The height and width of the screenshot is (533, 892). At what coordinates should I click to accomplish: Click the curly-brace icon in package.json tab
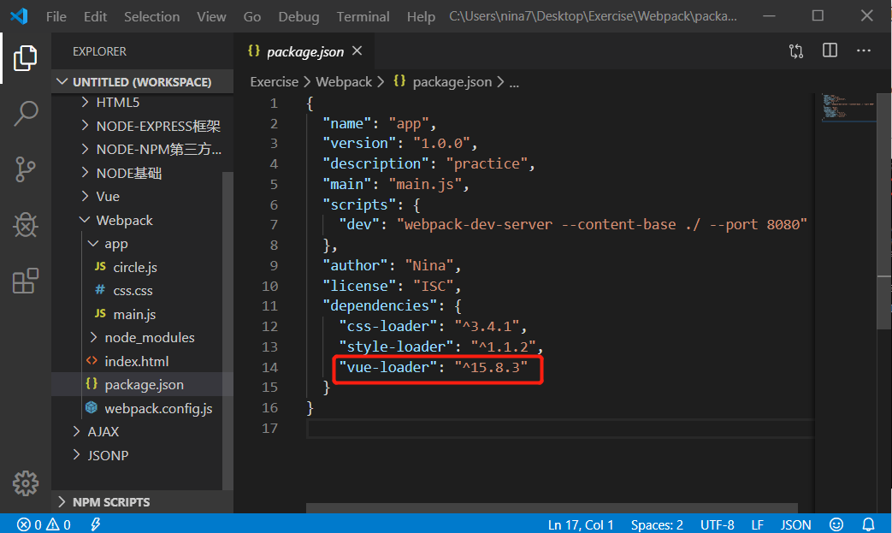point(254,50)
